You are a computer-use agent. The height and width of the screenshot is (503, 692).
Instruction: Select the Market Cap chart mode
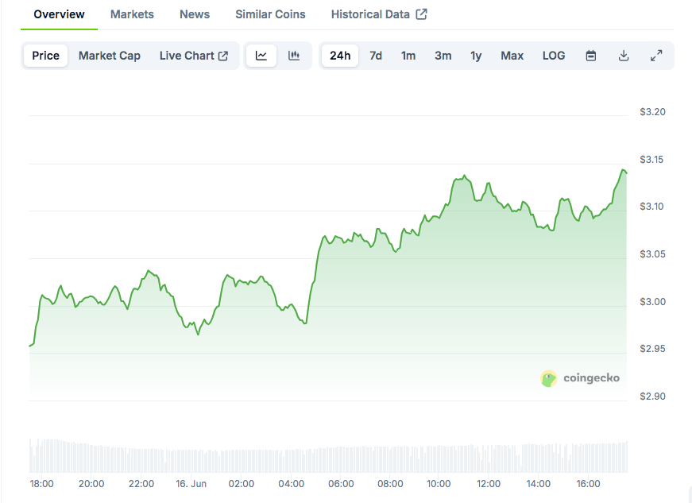(110, 56)
